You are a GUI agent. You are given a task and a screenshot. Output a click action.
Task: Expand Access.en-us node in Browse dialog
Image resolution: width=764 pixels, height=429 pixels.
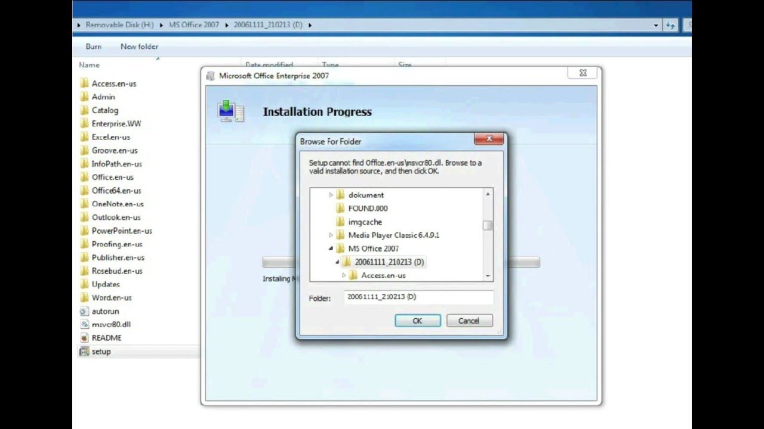(x=344, y=275)
